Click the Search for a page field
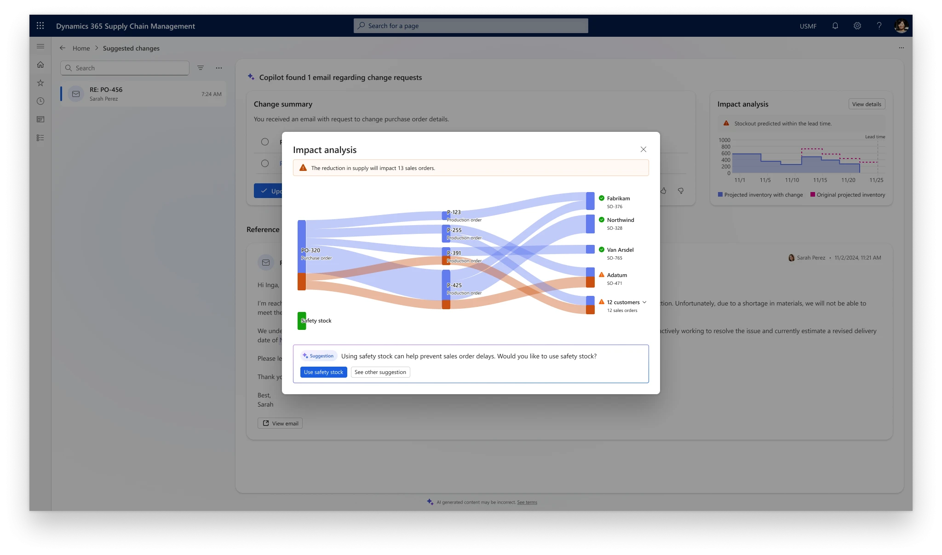 (x=471, y=26)
